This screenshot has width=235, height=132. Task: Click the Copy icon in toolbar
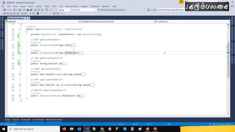pyautogui.click(x=39, y=10)
